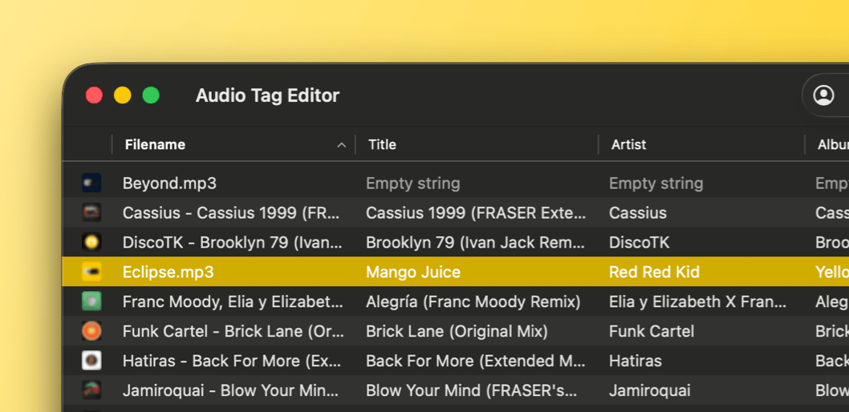This screenshot has width=849, height=412.
Task: Select the Beyond.mp3 empty Title field
Action: [412, 183]
